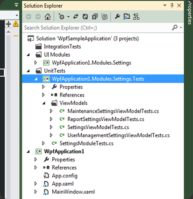Open the editor tab overflow dropdown
This screenshot has height=199, width=193.
[16, 5]
